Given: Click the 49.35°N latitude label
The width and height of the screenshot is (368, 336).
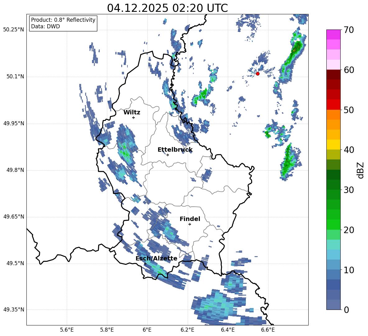Looking at the screenshot, I should 14,310.
